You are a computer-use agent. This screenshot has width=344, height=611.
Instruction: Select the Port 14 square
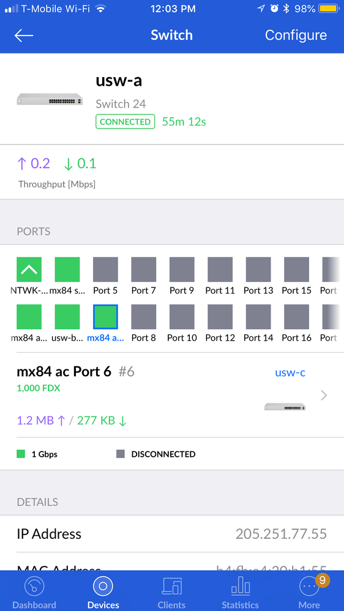pyautogui.click(x=258, y=317)
